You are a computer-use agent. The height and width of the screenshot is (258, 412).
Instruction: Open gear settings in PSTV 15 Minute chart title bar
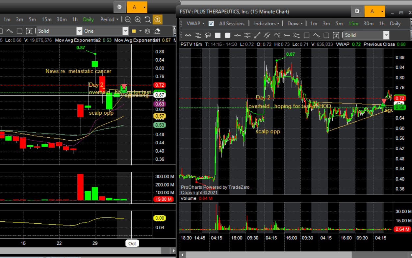pos(357,11)
